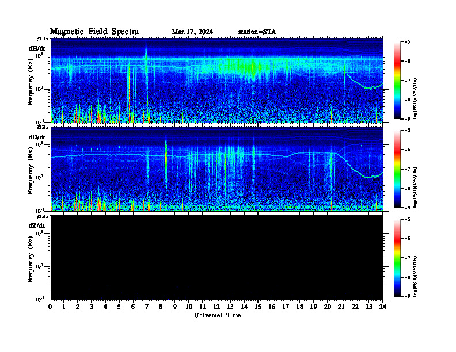Viewport: 456px width, 352px height.
Task: Click the log PSD label beside dZ/dt colorbar
Action: pos(415,276)
